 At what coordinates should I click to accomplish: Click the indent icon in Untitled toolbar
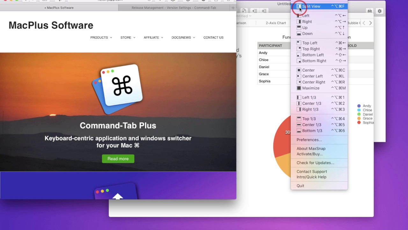[x=264, y=11]
